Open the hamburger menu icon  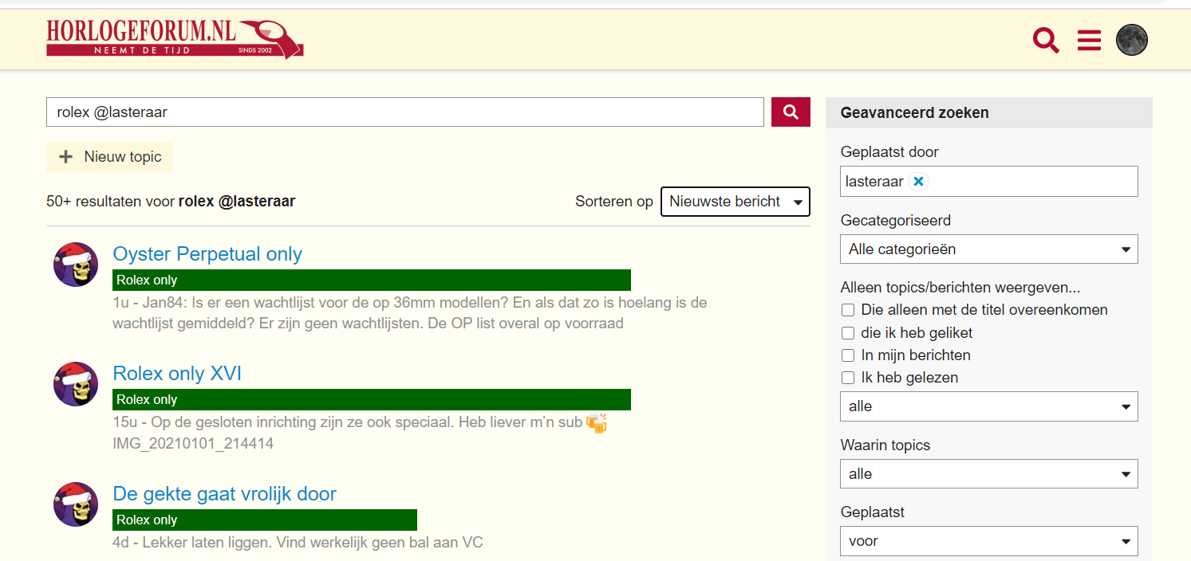(1089, 40)
